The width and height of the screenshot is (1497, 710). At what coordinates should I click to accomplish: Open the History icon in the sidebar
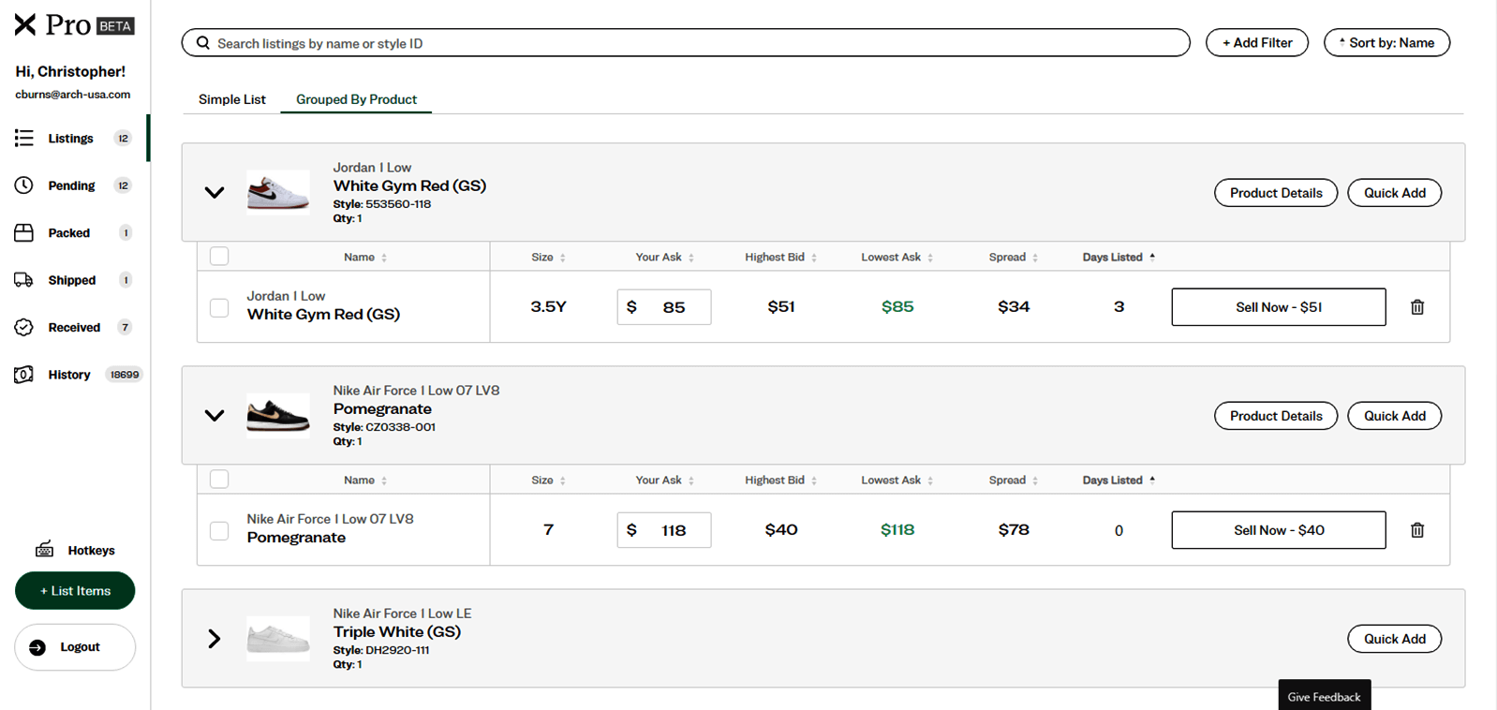tap(24, 375)
